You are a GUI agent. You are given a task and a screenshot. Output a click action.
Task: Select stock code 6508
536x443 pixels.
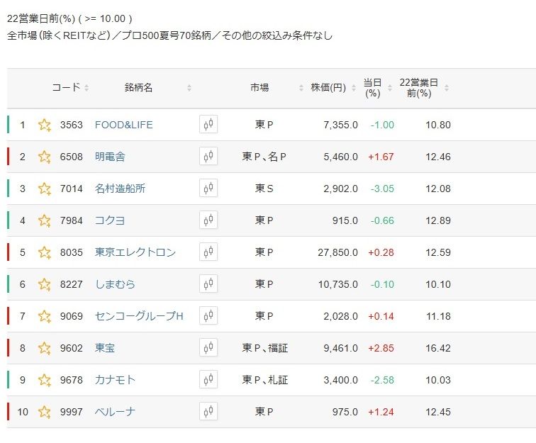coord(72,157)
